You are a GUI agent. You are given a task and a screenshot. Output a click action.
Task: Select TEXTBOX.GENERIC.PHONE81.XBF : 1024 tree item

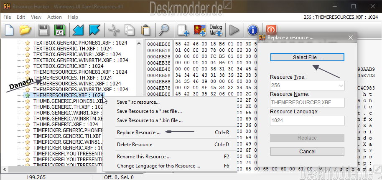point(80,43)
